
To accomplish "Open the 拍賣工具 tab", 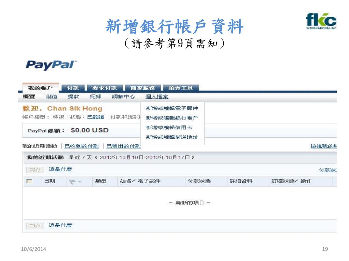I will pos(181,88).
